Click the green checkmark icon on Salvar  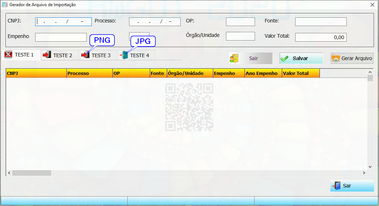click(284, 59)
